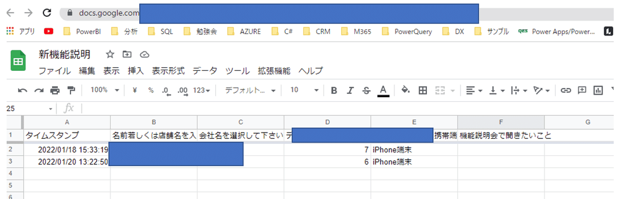The image size is (630, 199).
Task: Open the borders menu
Action: pos(422,90)
